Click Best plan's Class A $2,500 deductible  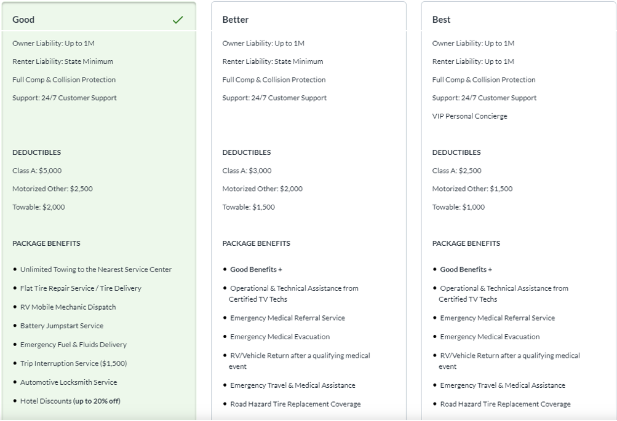tap(456, 171)
